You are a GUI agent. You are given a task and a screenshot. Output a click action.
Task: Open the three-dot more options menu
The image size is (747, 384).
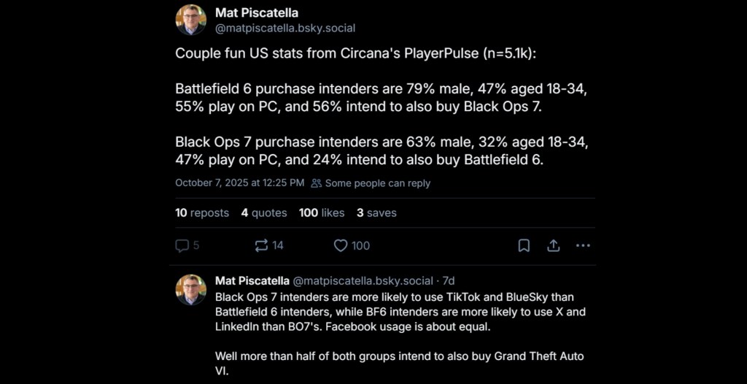tap(583, 246)
